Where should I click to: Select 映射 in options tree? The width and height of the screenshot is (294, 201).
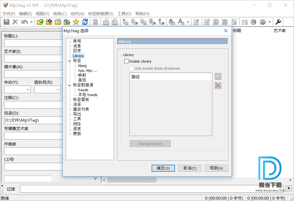tap(82, 75)
